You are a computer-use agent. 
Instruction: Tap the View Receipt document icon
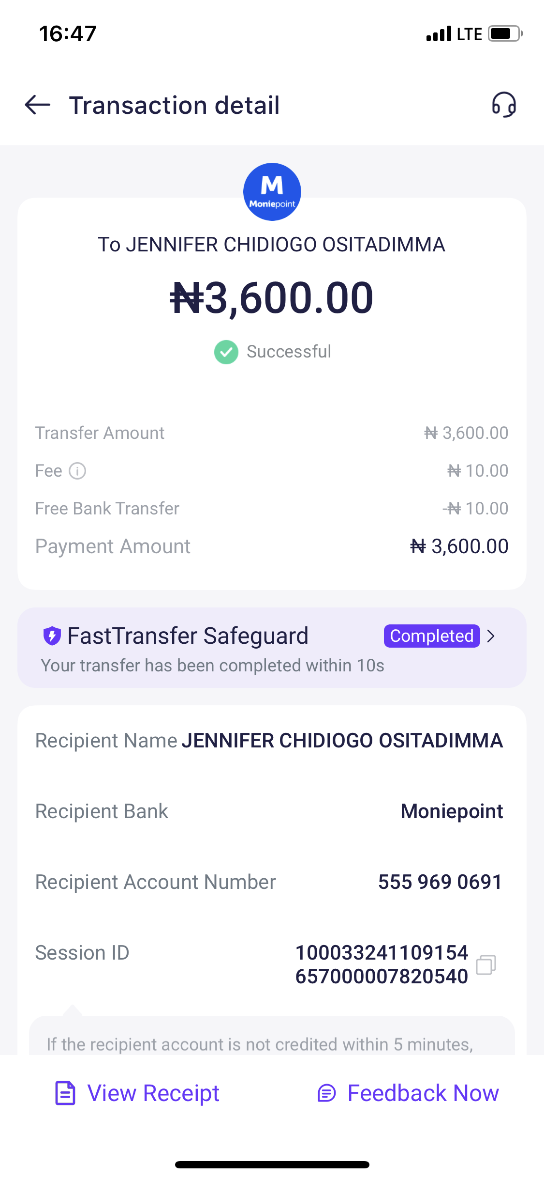(x=65, y=1093)
